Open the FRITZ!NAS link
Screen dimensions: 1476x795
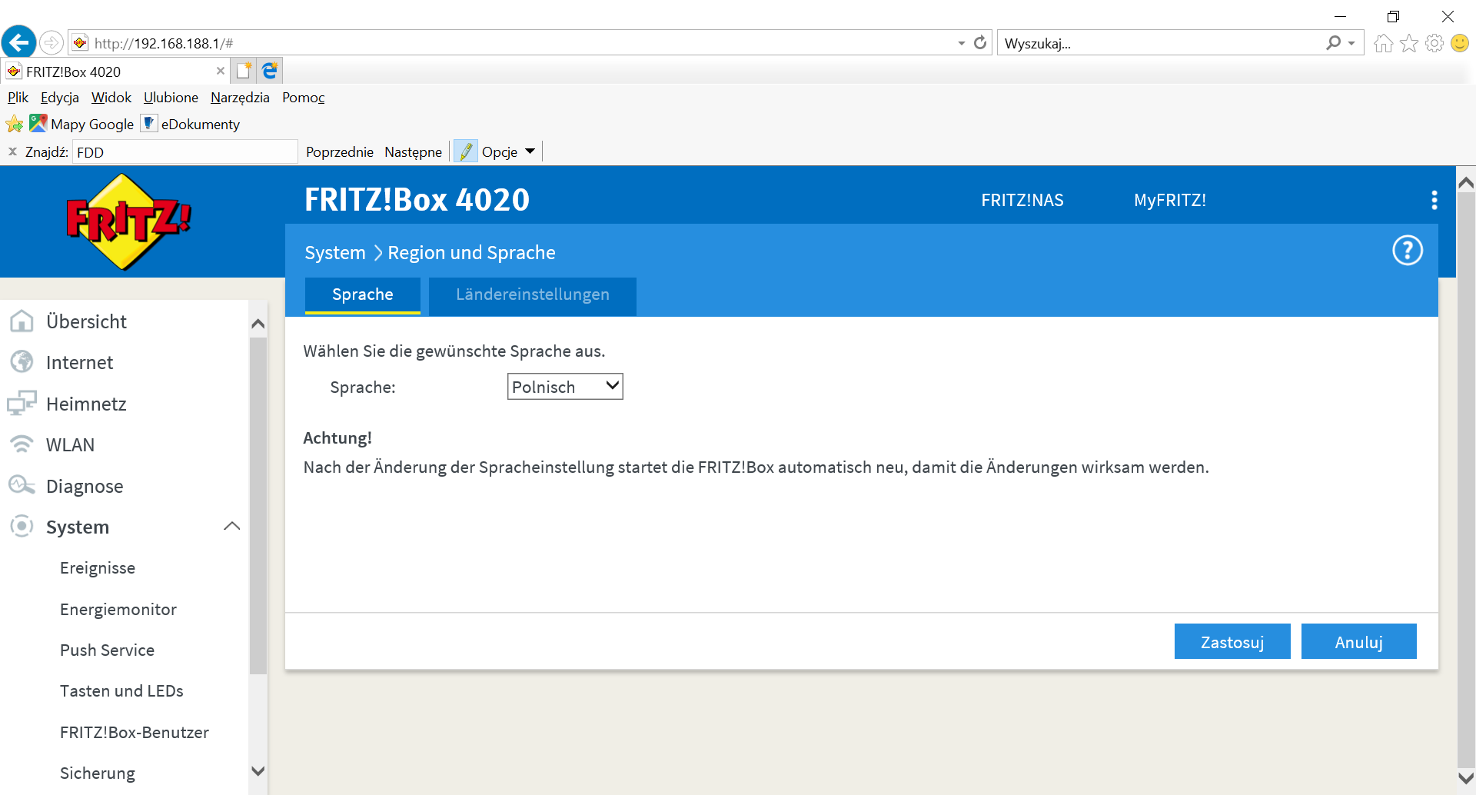[1022, 200]
